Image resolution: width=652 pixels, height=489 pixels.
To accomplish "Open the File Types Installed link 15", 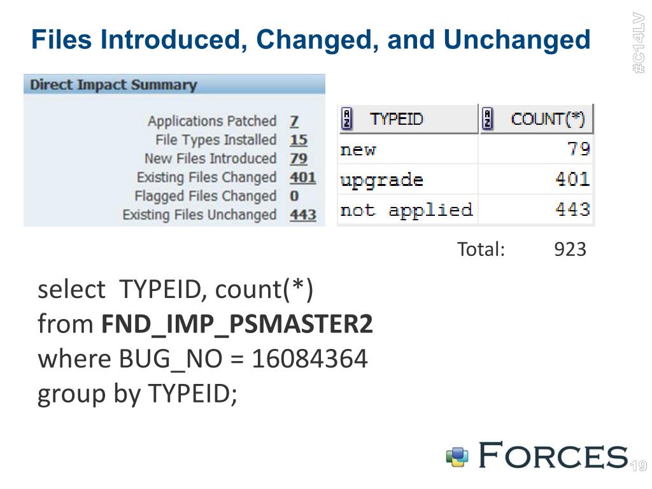I will click(298, 139).
